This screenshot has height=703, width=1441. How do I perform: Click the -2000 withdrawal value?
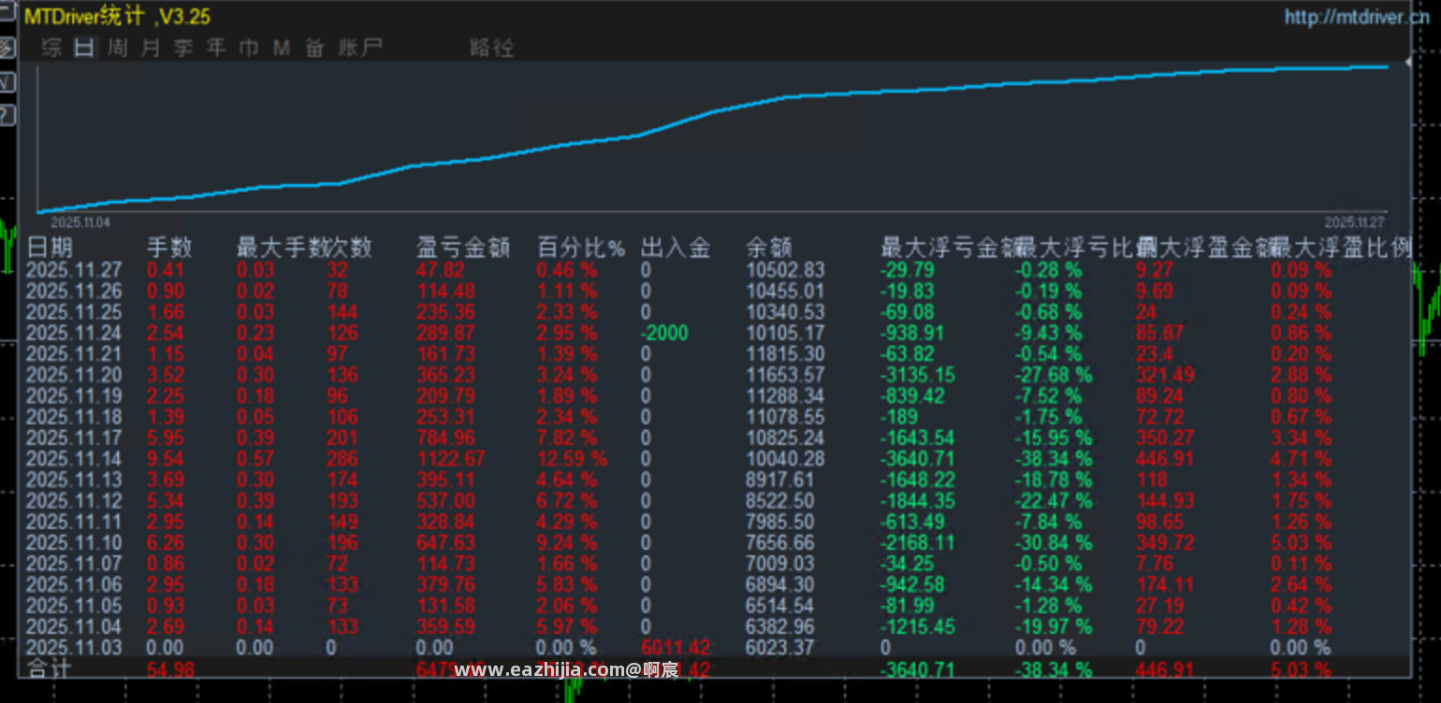[663, 333]
